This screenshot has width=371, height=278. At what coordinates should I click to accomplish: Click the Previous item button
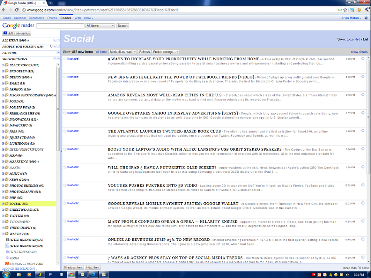click(73, 267)
